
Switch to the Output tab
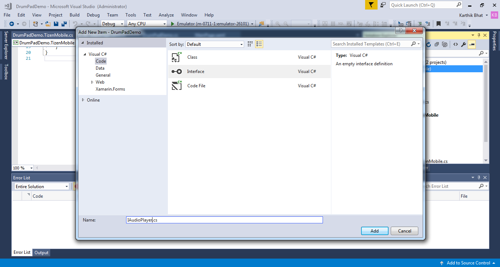tap(41, 253)
